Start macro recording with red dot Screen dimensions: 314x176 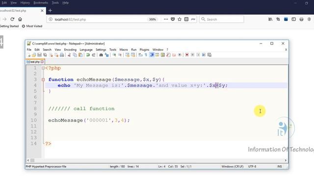point(187,55)
